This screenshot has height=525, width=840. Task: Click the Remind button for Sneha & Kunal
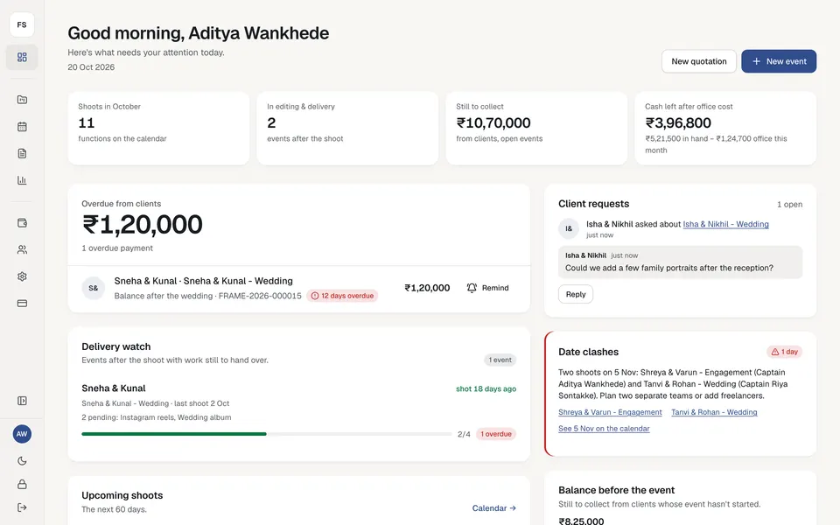pos(487,288)
